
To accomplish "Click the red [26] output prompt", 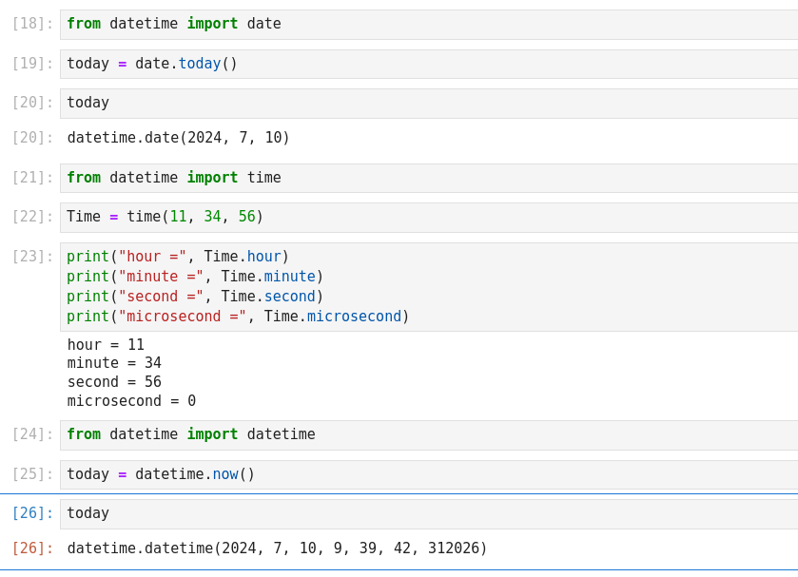I will click(x=32, y=548).
